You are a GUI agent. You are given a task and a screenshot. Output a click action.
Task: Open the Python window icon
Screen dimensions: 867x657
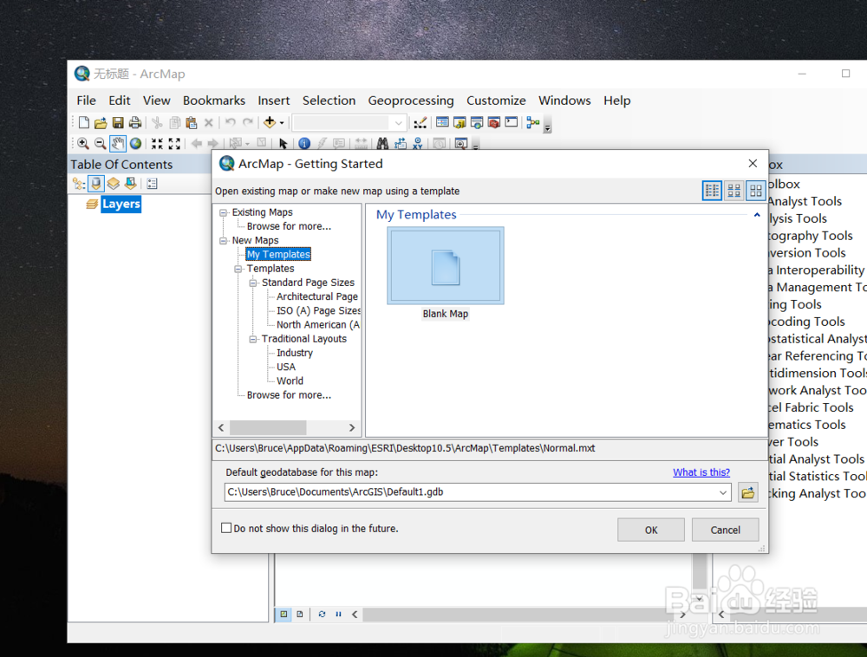coord(512,122)
